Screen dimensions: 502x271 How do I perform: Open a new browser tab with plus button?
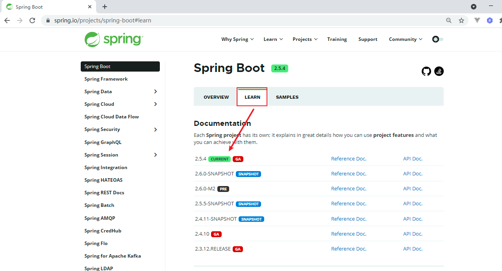coord(105,7)
